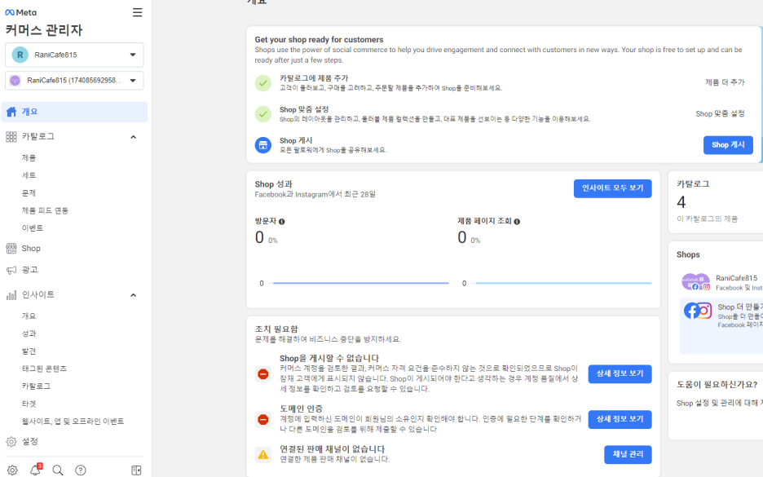Image resolution: width=763 pixels, height=477 pixels.
Task: Open 웹사이트, 앱 및 오프라인 이벤트
Action: pyautogui.click(x=73, y=421)
